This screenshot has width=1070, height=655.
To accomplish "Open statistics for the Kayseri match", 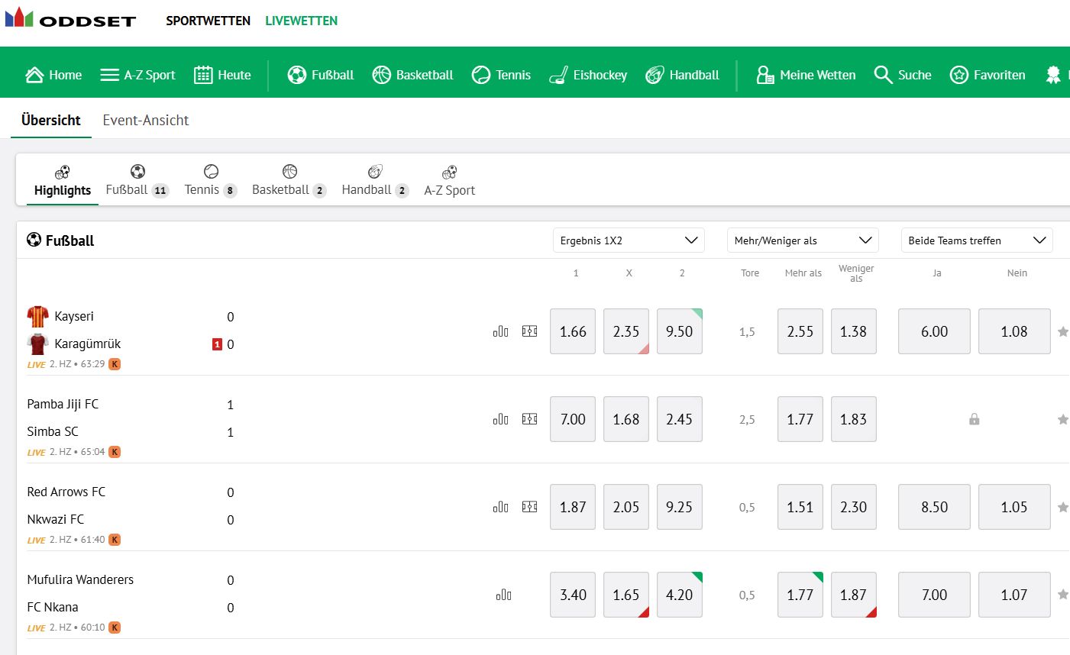I will click(500, 331).
